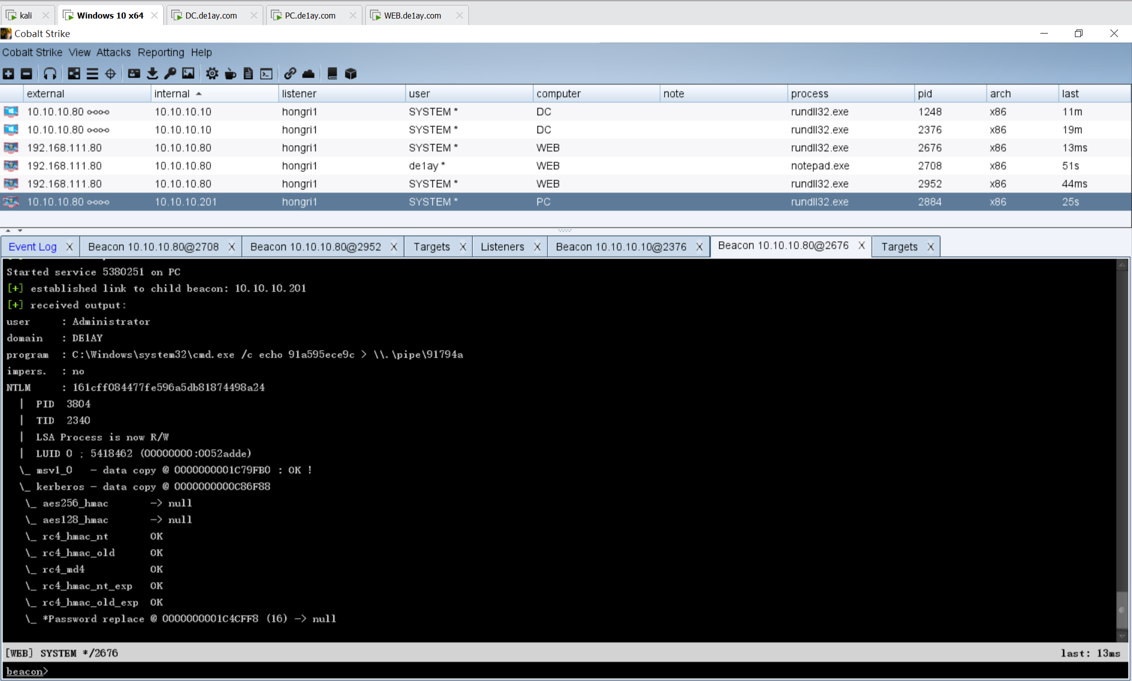This screenshot has width=1132, height=681.
Task: Open Keystrokes via the key icon
Action: pos(170,74)
